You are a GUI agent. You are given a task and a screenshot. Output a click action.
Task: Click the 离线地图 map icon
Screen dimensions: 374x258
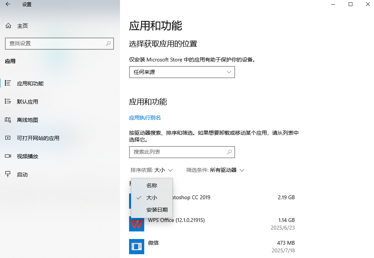[8, 120]
